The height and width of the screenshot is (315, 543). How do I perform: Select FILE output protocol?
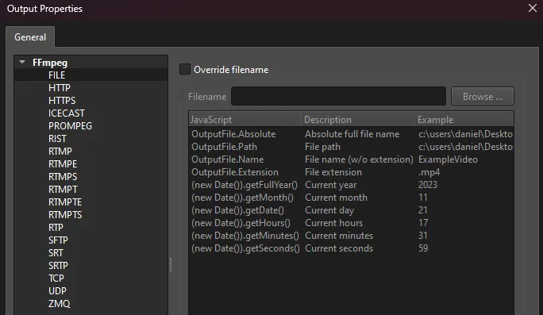click(90, 75)
